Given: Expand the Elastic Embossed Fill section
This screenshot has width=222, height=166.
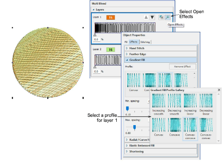Looking at the screenshot, I should point(127,145).
